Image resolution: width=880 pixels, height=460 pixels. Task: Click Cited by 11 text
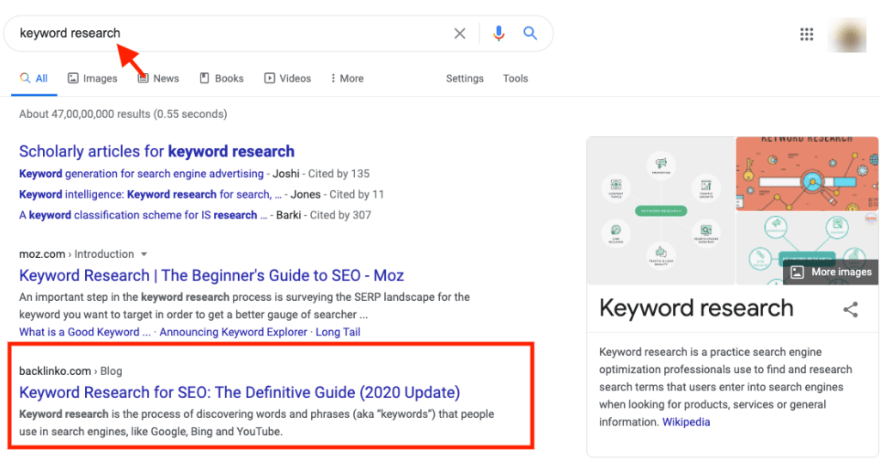pyautogui.click(x=357, y=195)
